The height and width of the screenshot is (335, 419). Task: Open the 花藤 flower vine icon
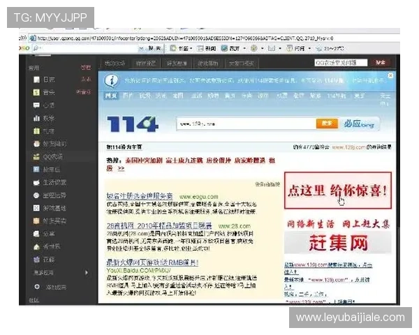point(36,260)
